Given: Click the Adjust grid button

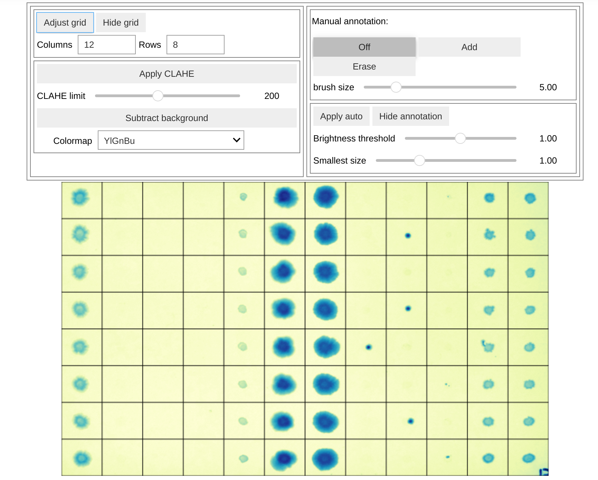Looking at the screenshot, I should tap(65, 22).
